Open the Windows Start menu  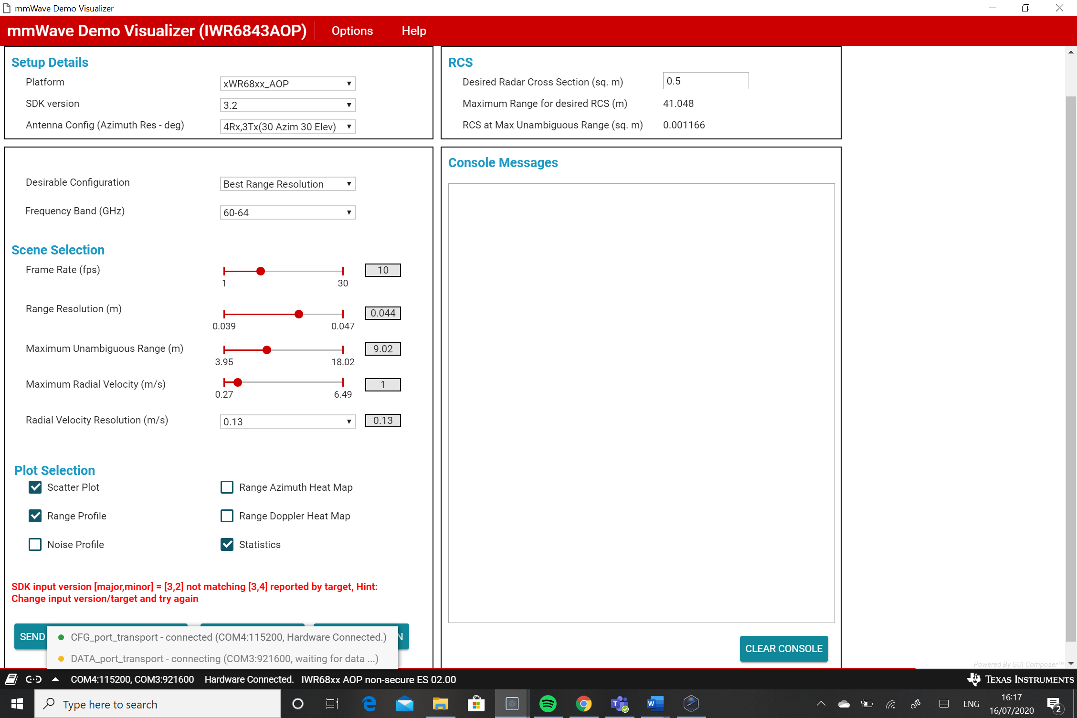17,704
